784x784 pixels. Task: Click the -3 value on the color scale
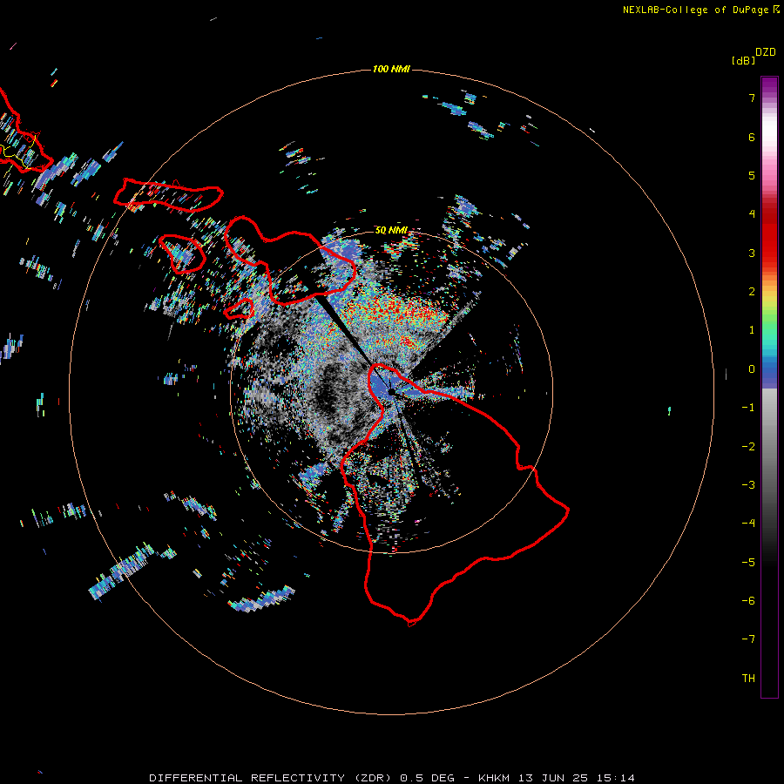(x=748, y=485)
